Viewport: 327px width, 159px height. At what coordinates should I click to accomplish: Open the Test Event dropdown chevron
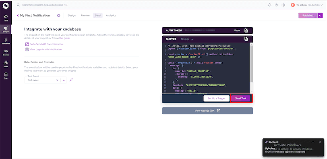coord(64,80)
